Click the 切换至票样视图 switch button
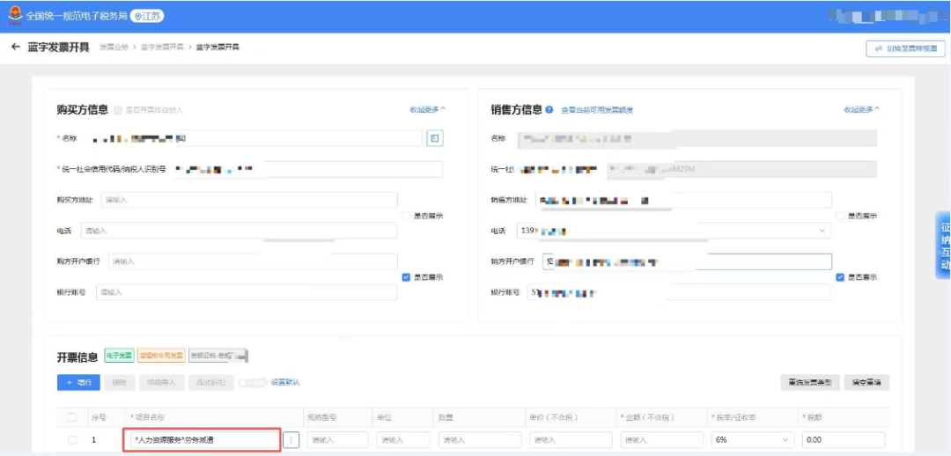Viewport: 951px width, 456px height. coord(905,48)
